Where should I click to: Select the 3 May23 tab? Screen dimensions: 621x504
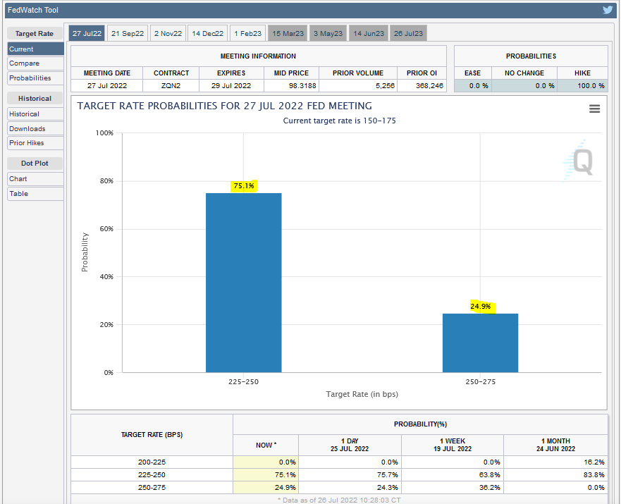[x=328, y=33]
